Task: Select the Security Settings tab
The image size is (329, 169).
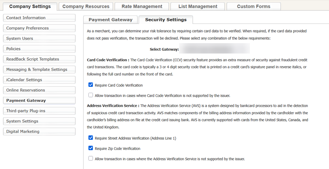Action: pyautogui.click(x=166, y=20)
